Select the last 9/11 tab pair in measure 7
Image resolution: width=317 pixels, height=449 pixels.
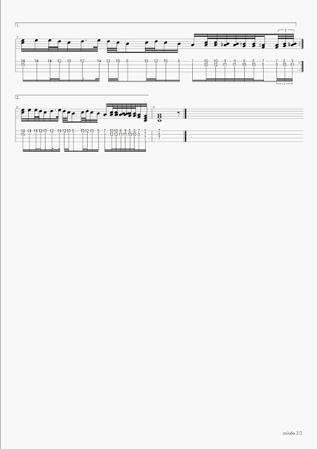tap(292, 62)
